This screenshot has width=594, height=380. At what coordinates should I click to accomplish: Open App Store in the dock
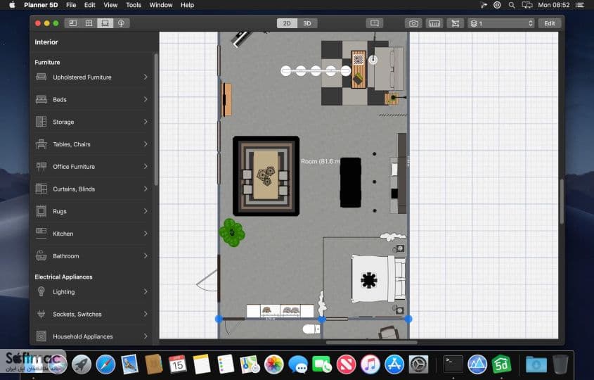[x=394, y=365]
